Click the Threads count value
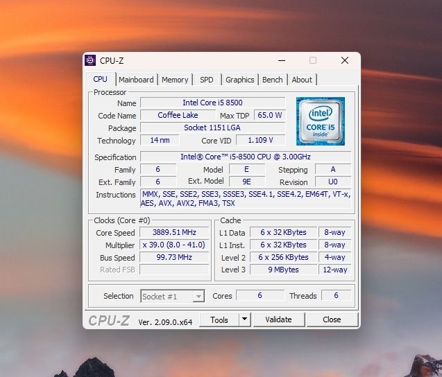 [336, 295]
